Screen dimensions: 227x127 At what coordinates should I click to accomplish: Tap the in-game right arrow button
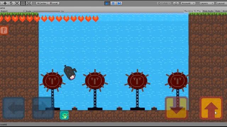tap(43, 108)
